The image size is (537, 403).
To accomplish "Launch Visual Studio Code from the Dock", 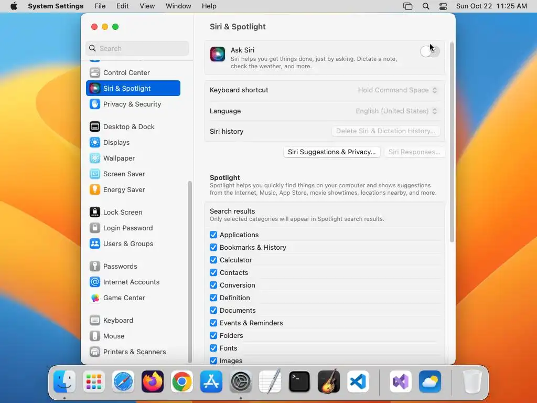I will [358, 382].
